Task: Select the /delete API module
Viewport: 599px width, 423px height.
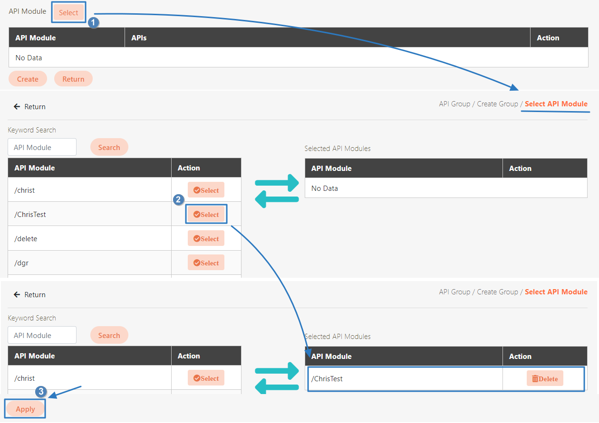Action: (206, 239)
